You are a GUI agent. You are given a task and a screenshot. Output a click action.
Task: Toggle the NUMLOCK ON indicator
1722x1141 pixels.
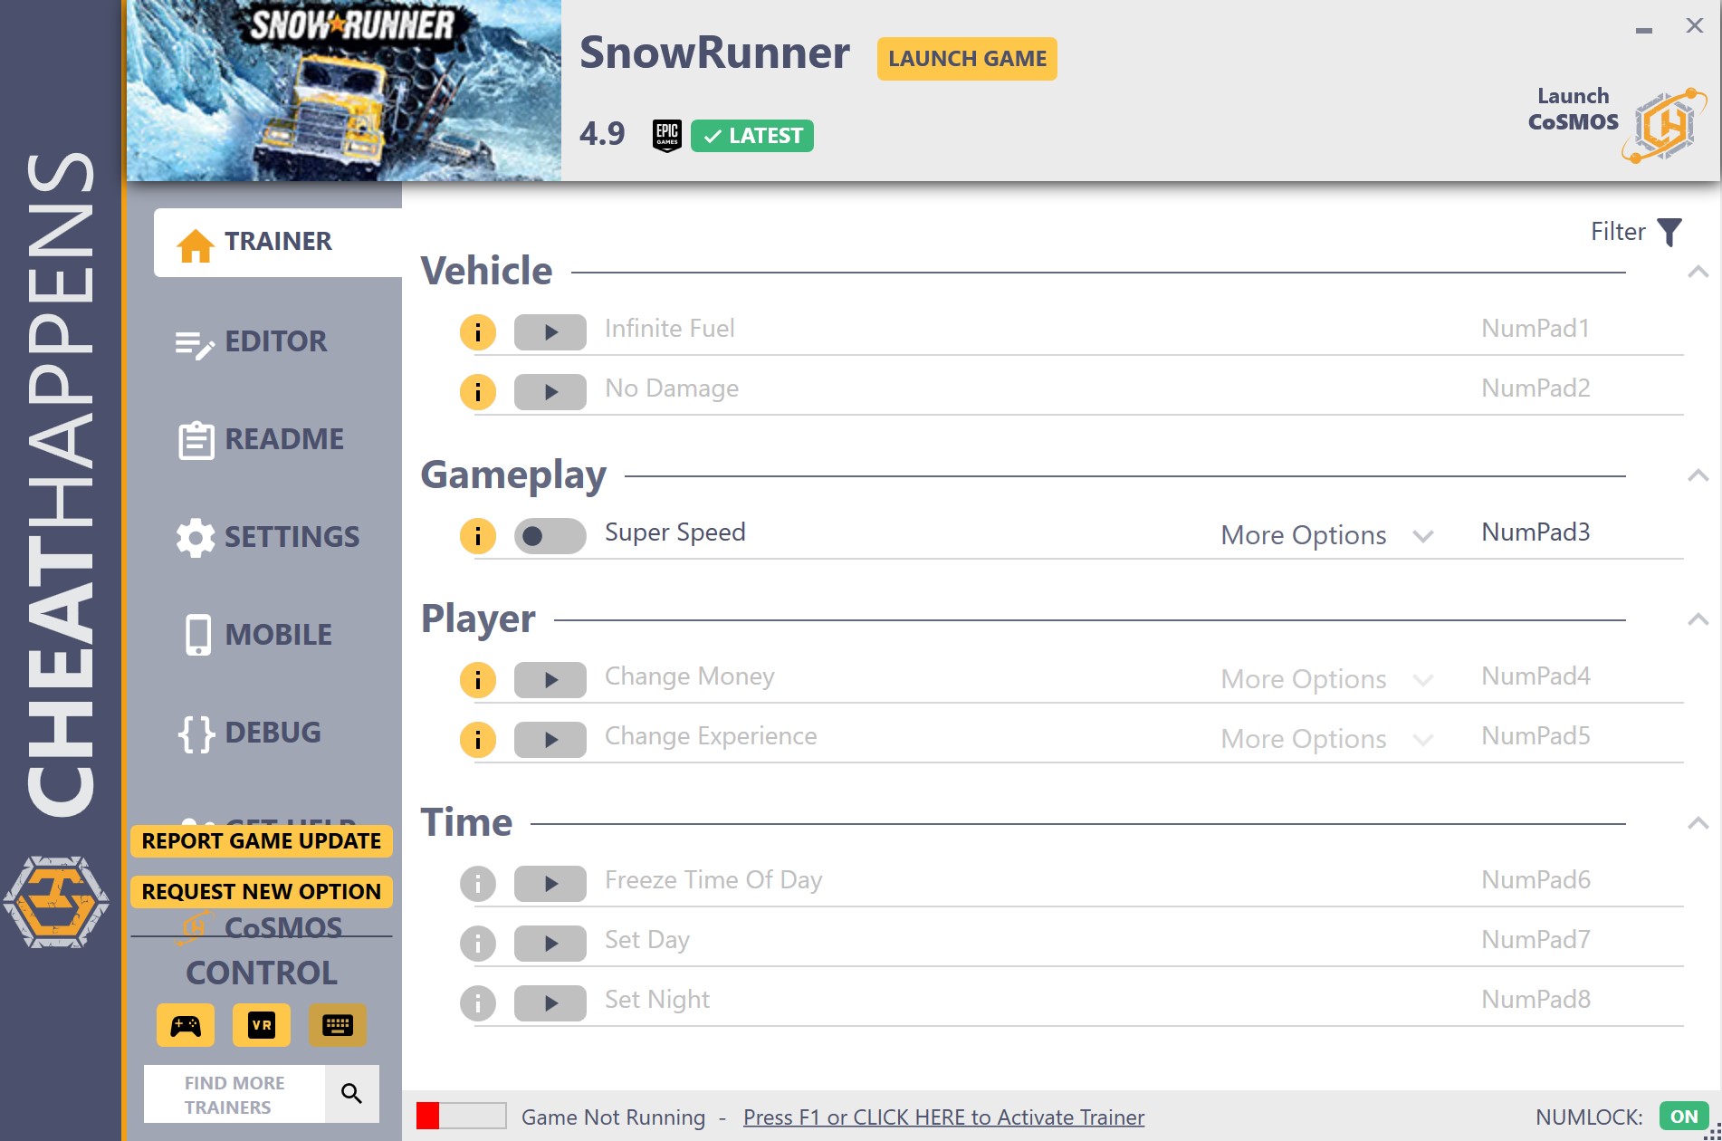pos(1684,1117)
